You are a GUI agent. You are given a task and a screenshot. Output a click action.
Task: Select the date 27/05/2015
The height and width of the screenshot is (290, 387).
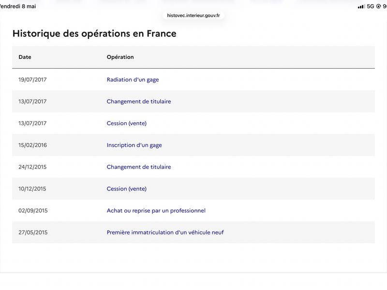tap(33, 232)
